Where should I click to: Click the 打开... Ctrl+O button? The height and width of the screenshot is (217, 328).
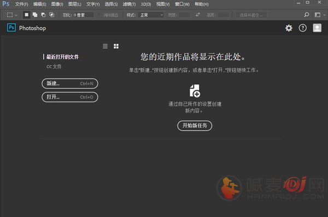(x=70, y=97)
